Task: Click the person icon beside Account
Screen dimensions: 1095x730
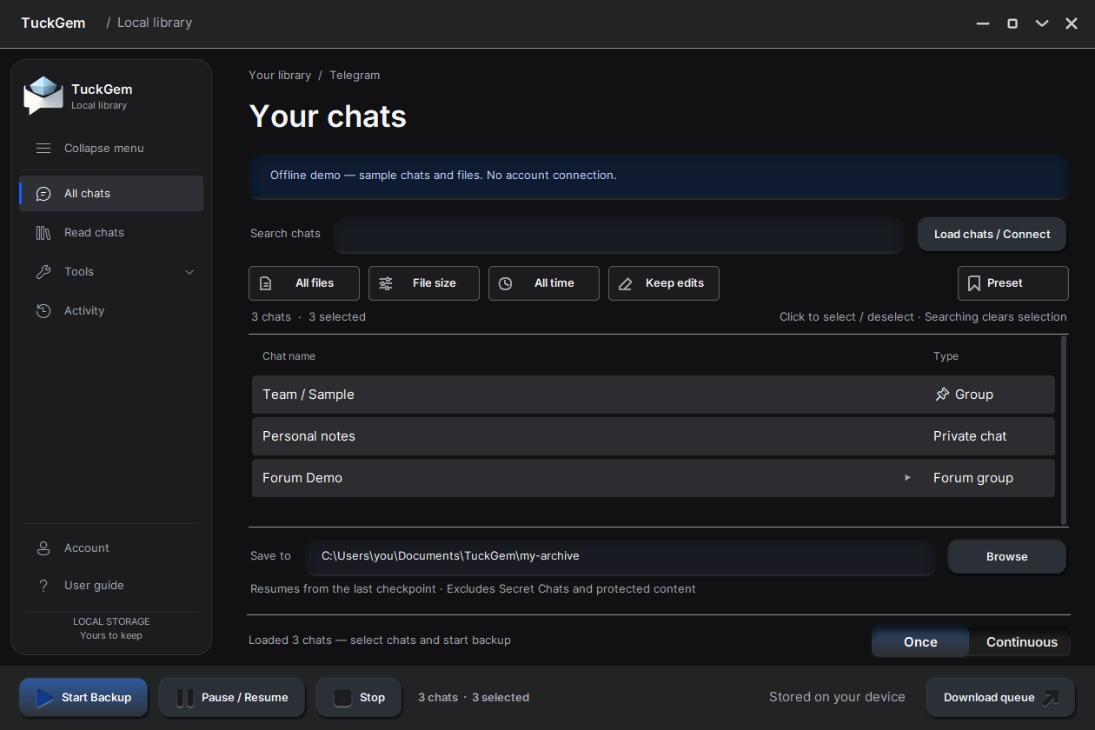Action: coord(43,548)
